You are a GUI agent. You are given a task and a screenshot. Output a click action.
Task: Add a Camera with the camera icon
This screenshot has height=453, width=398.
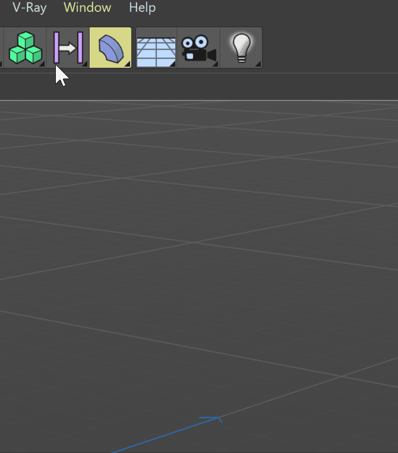tap(198, 48)
